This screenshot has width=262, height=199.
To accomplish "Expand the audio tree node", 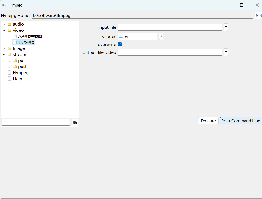I will 4,24.
